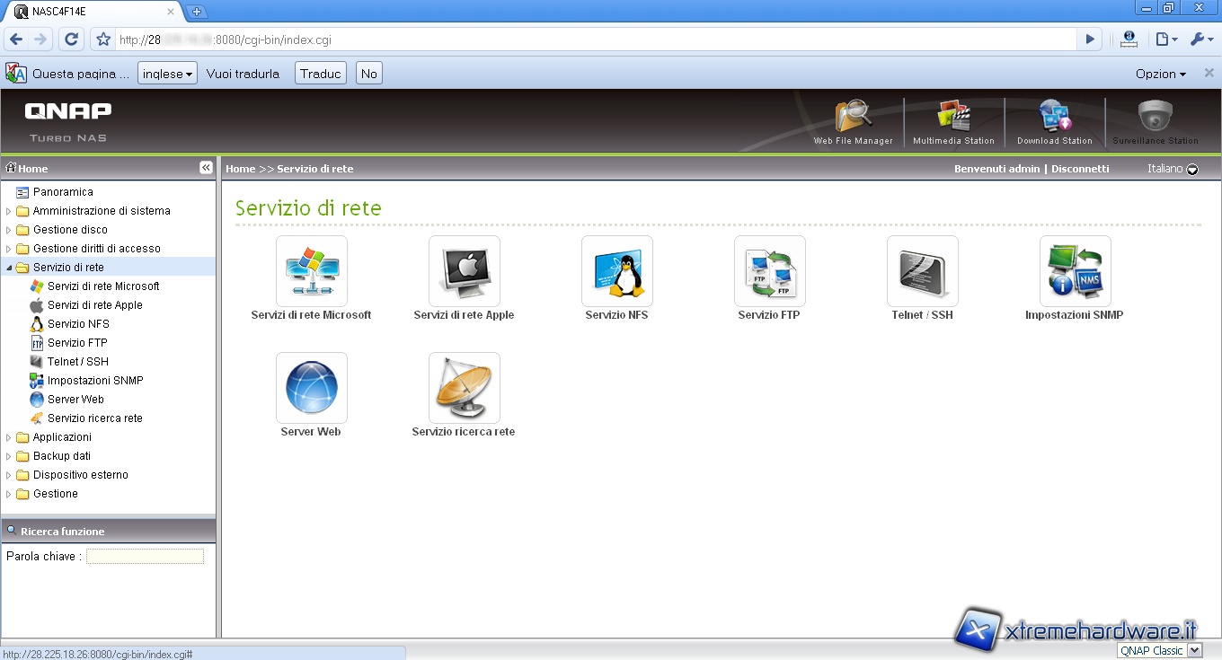Expand the Applicazioni tree folder
The height and width of the screenshot is (660, 1222).
tap(9, 437)
